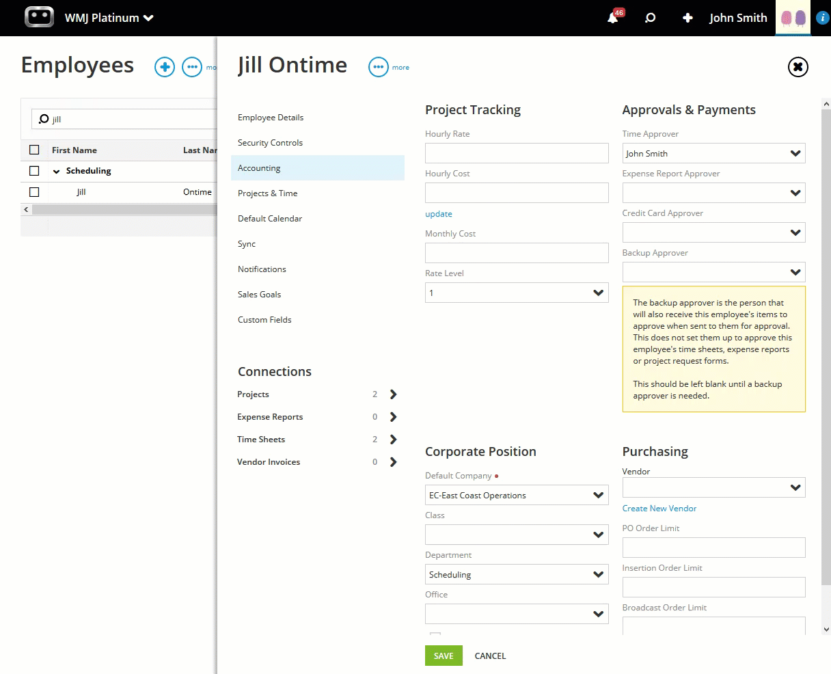Image resolution: width=831 pixels, height=674 pixels.
Task: Add new employee with plus circle icon
Action: click(x=165, y=67)
